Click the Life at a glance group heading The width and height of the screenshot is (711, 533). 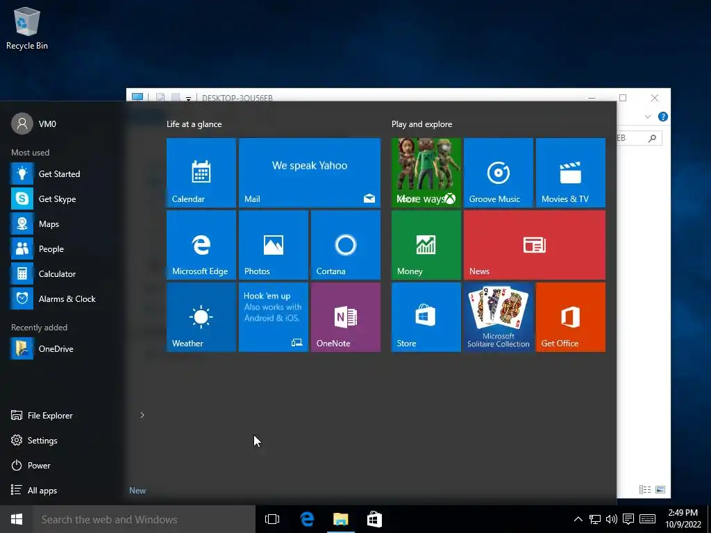194,124
